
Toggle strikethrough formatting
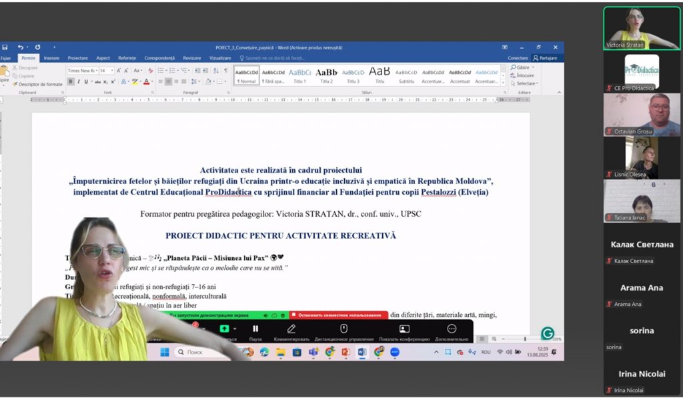pyautogui.click(x=97, y=81)
